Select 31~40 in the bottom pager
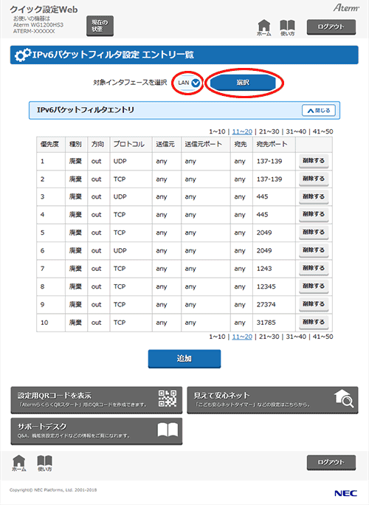The image size is (369, 505). tap(296, 337)
